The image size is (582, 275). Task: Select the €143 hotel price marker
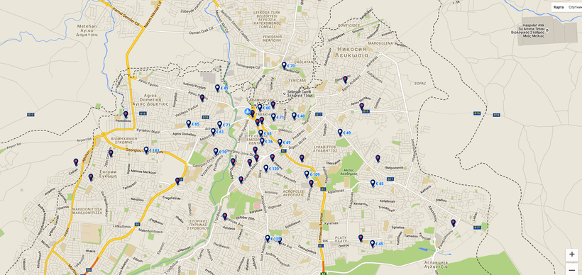tap(151, 150)
